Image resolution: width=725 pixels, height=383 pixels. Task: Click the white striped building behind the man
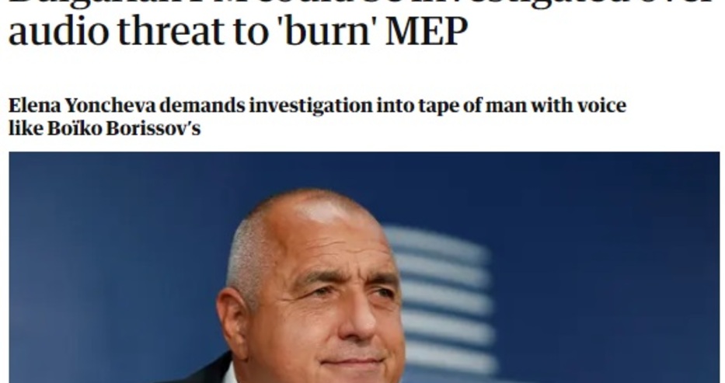pyautogui.click(x=444, y=301)
